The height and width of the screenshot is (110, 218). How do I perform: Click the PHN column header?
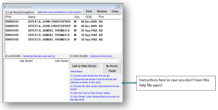pyautogui.click(x=9, y=17)
